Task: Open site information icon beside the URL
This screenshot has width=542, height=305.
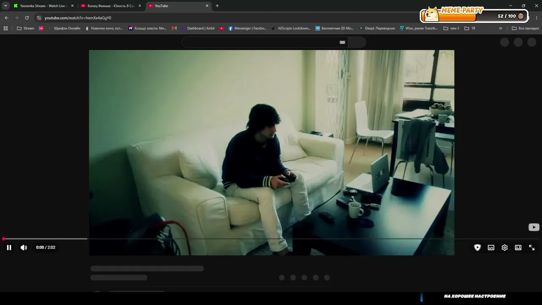Action: (39, 18)
